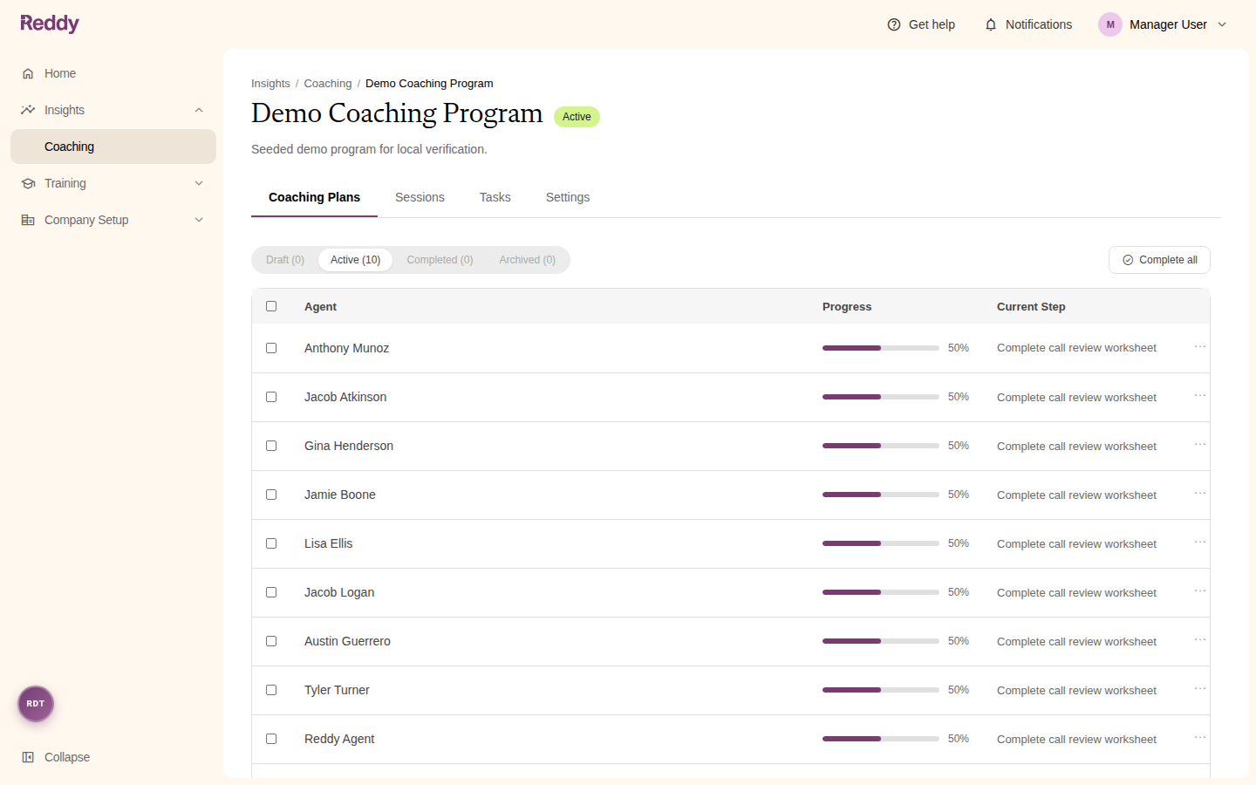The height and width of the screenshot is (785, 1256).
Task: Expand the Training section chevron
Action: (x=199, y=183)
